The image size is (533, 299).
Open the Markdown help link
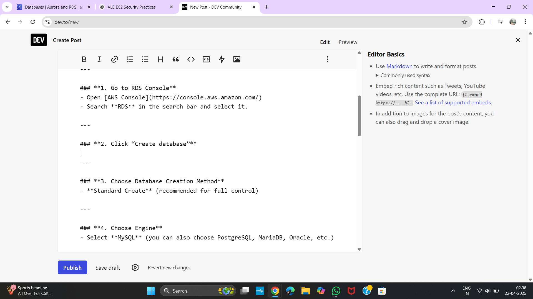coord(399,66)
